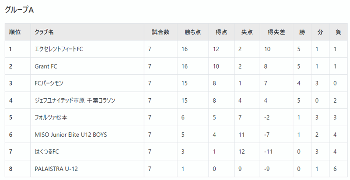Select club name エクセレントフィートFC
The height and width of the screenshot is (180, 350).
(59, 49)
